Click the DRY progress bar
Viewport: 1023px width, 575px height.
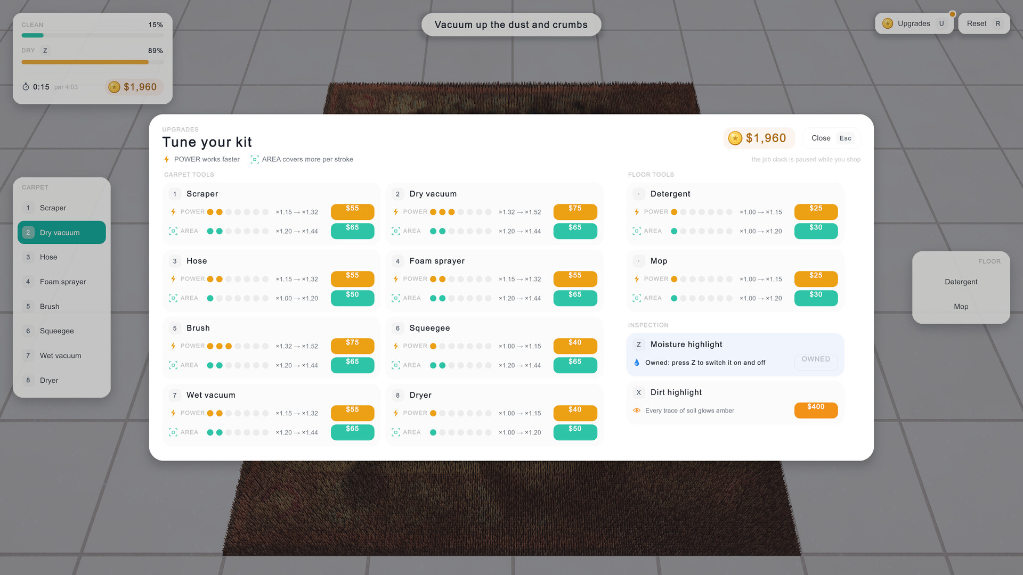pos(92,62)
